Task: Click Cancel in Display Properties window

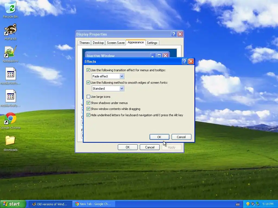Action: coord(150,147)
